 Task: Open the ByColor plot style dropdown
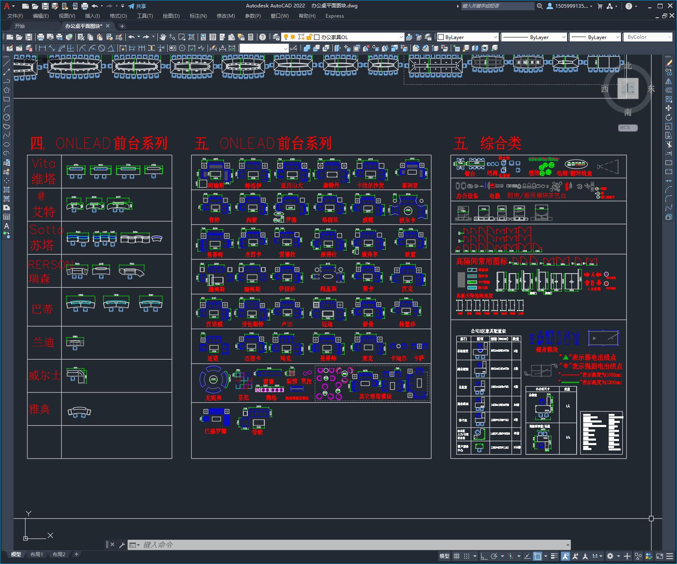[648, 37]
